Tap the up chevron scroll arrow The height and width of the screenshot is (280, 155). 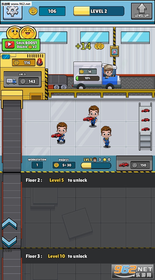(x=9, y=224)
